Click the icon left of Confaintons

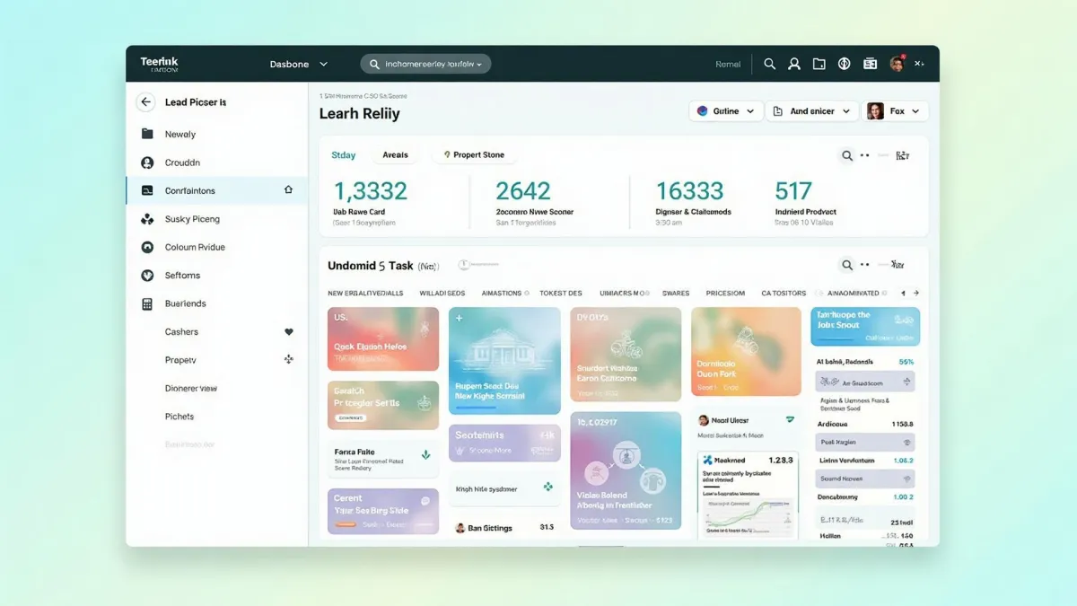(147, 190)
